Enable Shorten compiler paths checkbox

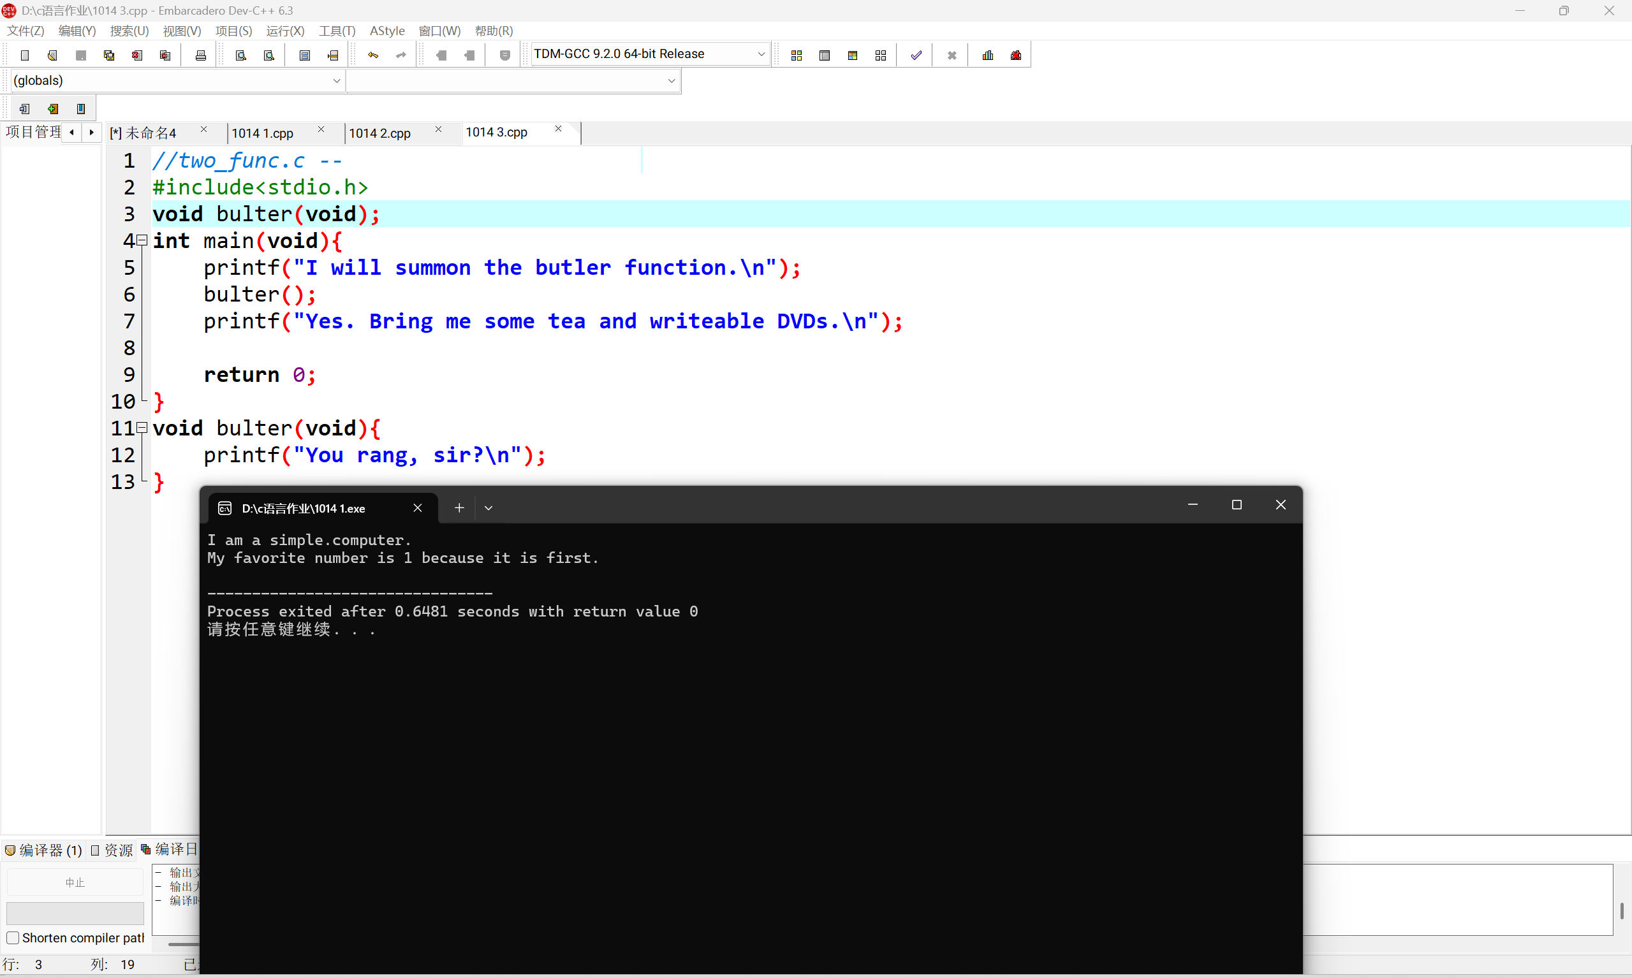[13, 937]
